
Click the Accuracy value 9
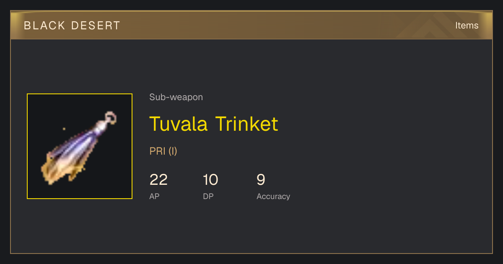(x=261, y=180)
